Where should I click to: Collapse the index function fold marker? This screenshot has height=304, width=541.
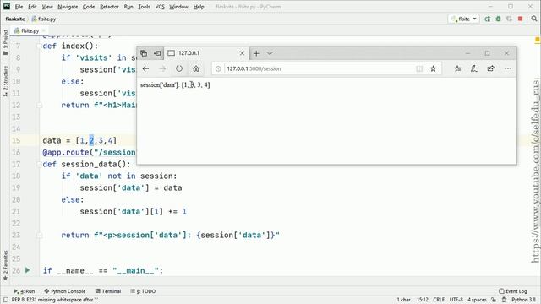[39, 46]
